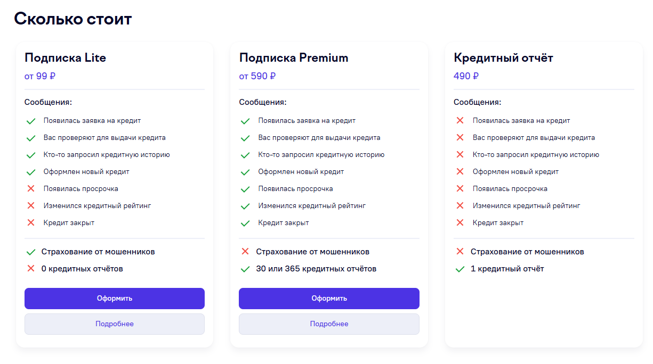Click green check beside Premium 'Кредит закрыт'
Screen dimensions: 653x364
click(245, 223)
